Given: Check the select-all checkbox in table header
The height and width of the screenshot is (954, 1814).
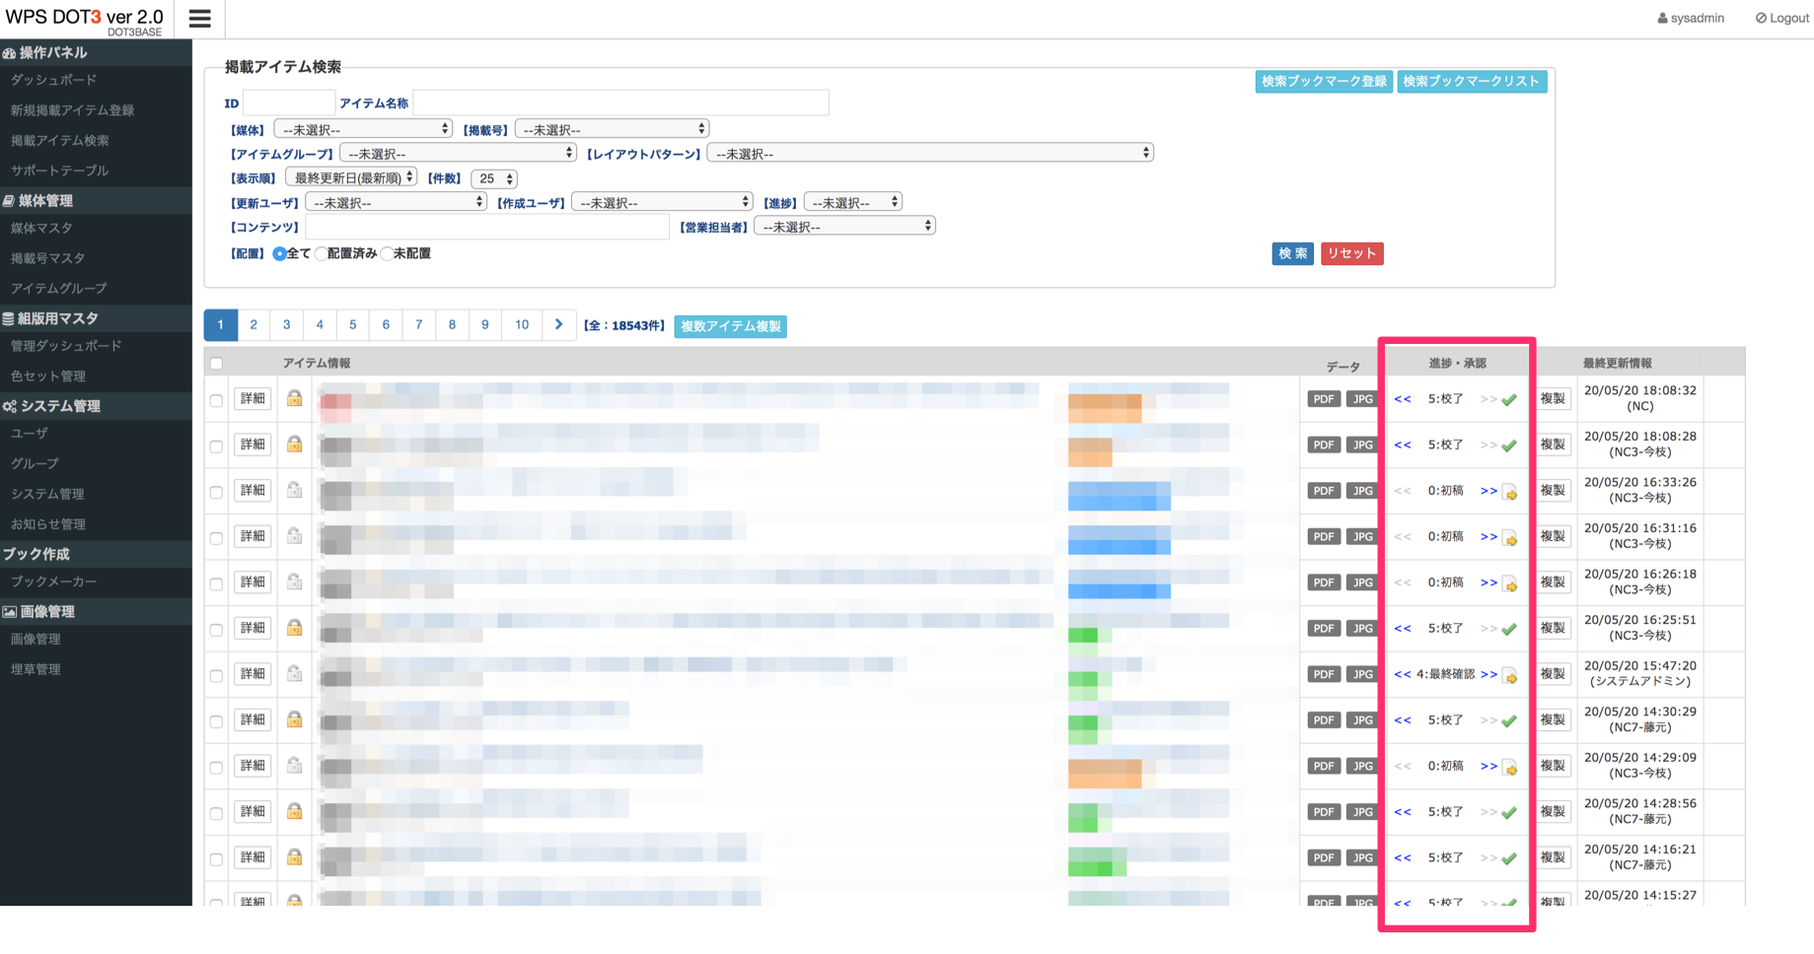Looking at the screenshot, I should [216, 364].
